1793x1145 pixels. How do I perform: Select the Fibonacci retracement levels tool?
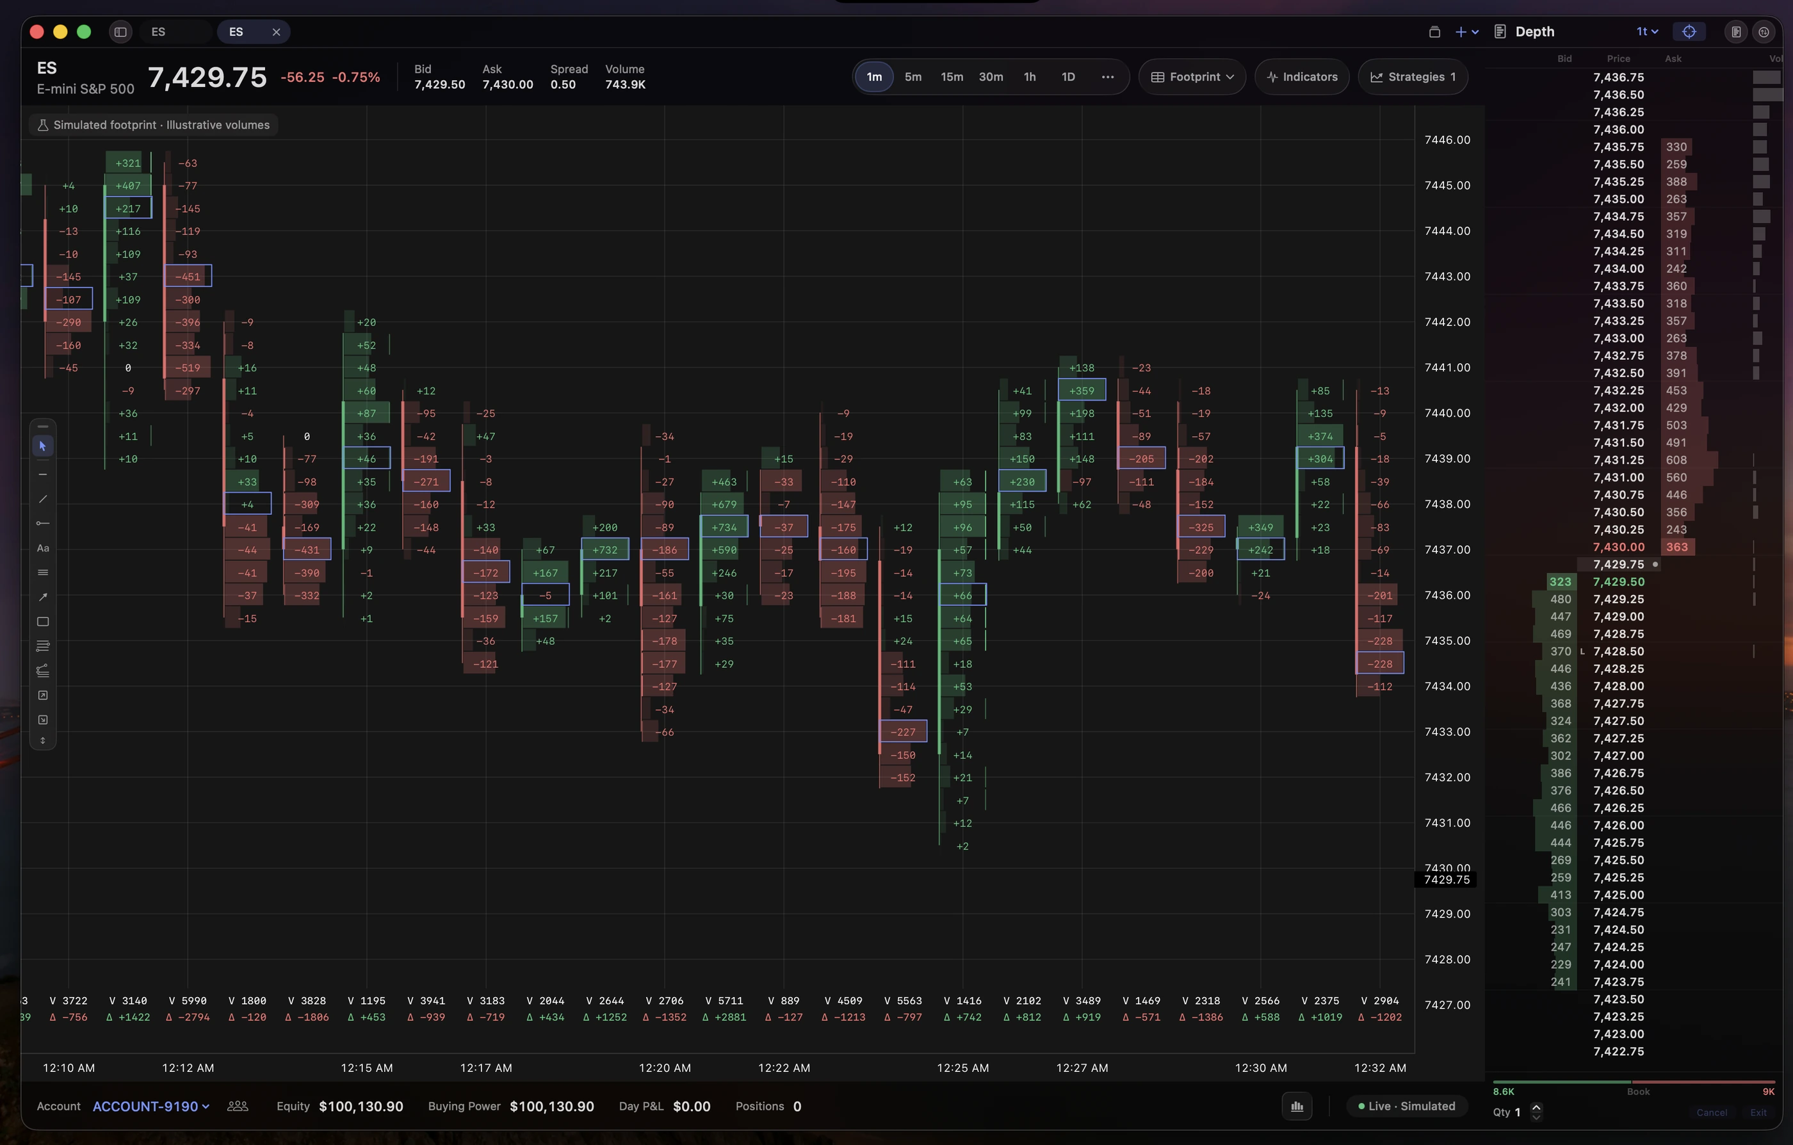pos(42,646)
